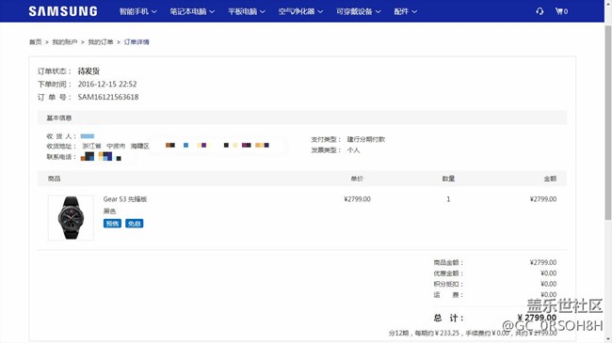The image size is (612, 343).
Task: Click the Samsung logo
Action: pyautogui.click(x=63, y=11)
